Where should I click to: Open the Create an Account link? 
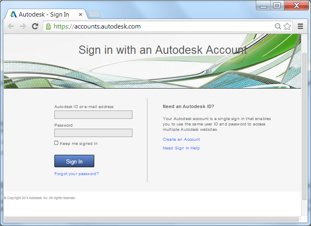coord(181,139)
